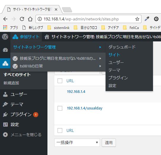This screenshot has width=161, height=155.
Task: Open the 192.168.1.4 site link
Action: click(x=76, y=92)
